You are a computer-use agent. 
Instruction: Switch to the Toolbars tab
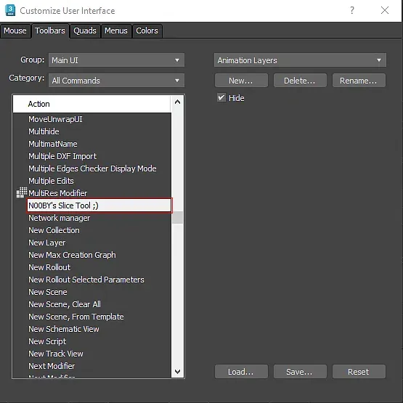(x=50, y=30)
